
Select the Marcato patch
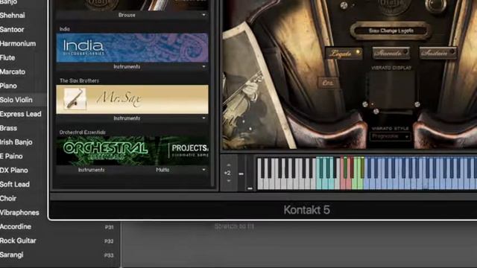click(13, 71)
